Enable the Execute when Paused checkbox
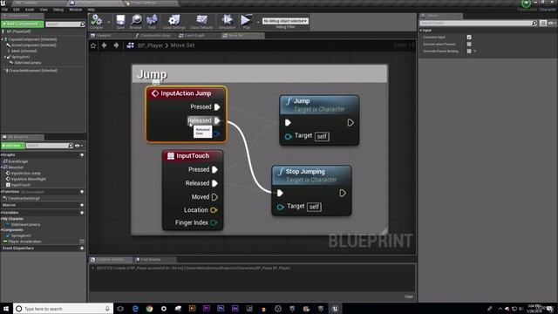Screen dimensions: 558x314 [469, 44]
